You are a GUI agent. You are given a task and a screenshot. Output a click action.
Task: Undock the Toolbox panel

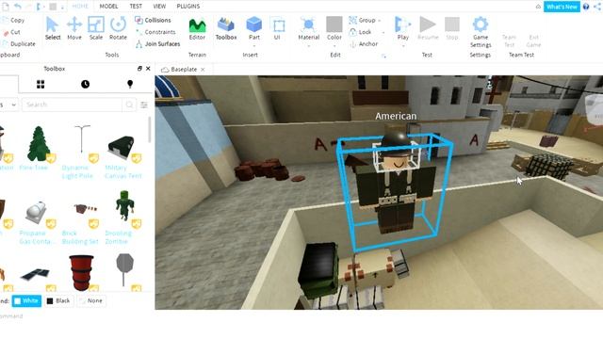(x=139, y=69)
